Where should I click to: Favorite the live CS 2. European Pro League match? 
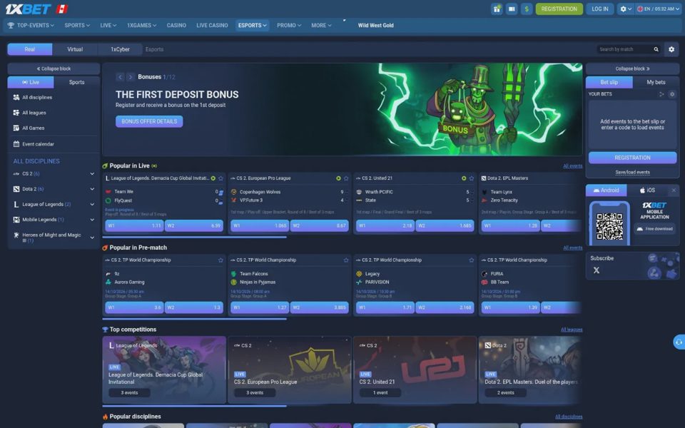click(346, 178)
